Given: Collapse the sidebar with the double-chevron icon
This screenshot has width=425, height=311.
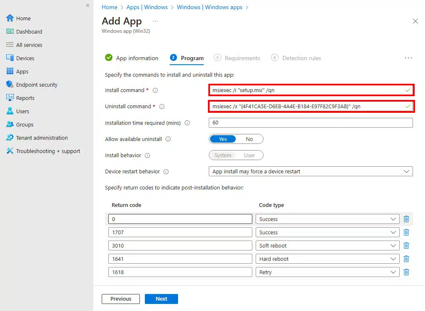Looking at the screenshot, I should coord(88,5).
